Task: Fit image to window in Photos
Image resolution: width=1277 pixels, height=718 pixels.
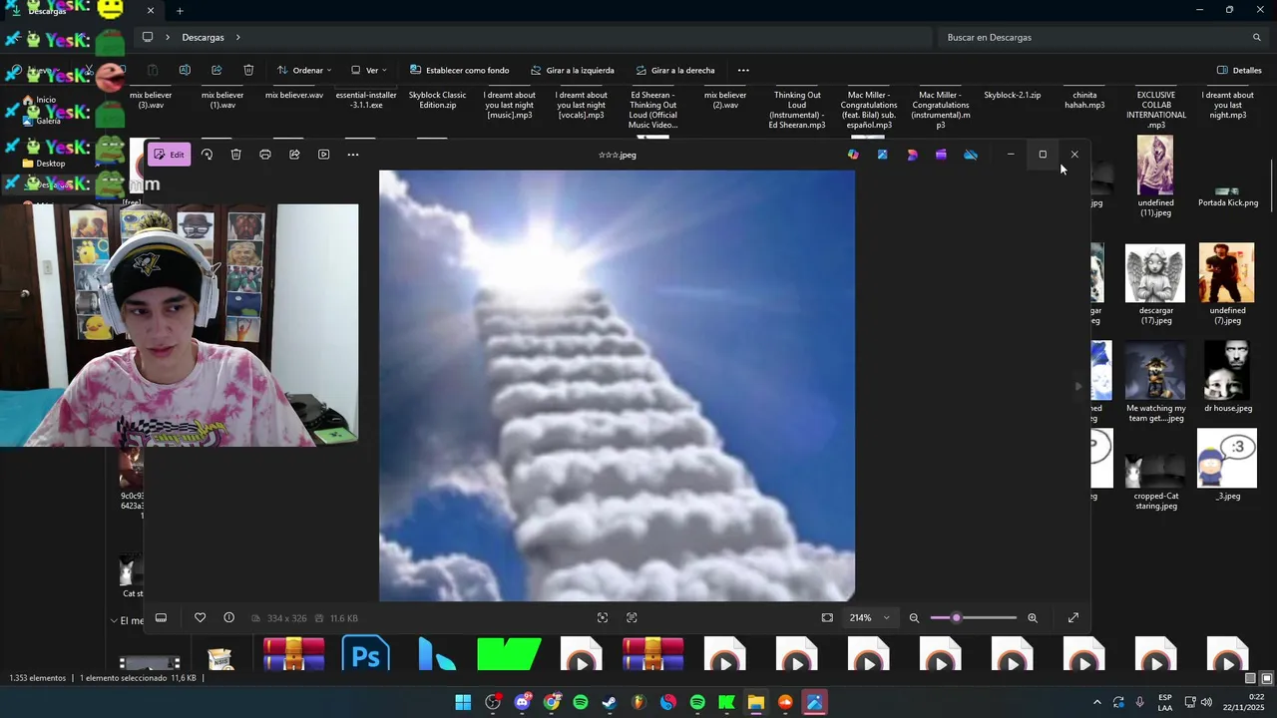Action: point(827,617)
